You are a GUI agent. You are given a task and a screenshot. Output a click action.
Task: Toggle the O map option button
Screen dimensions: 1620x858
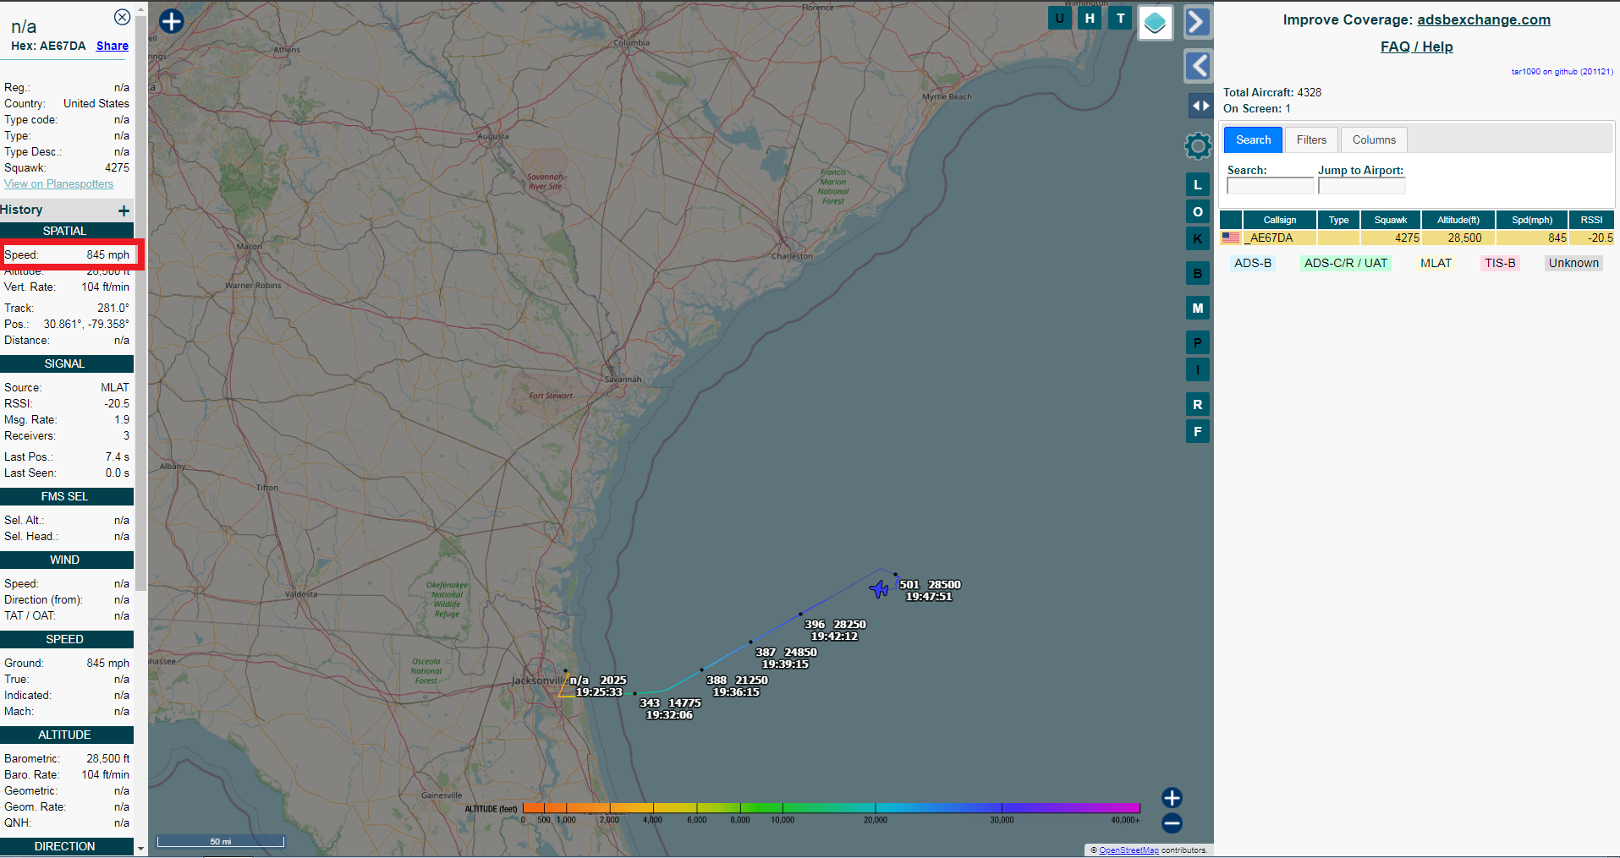pos(1198,211)
